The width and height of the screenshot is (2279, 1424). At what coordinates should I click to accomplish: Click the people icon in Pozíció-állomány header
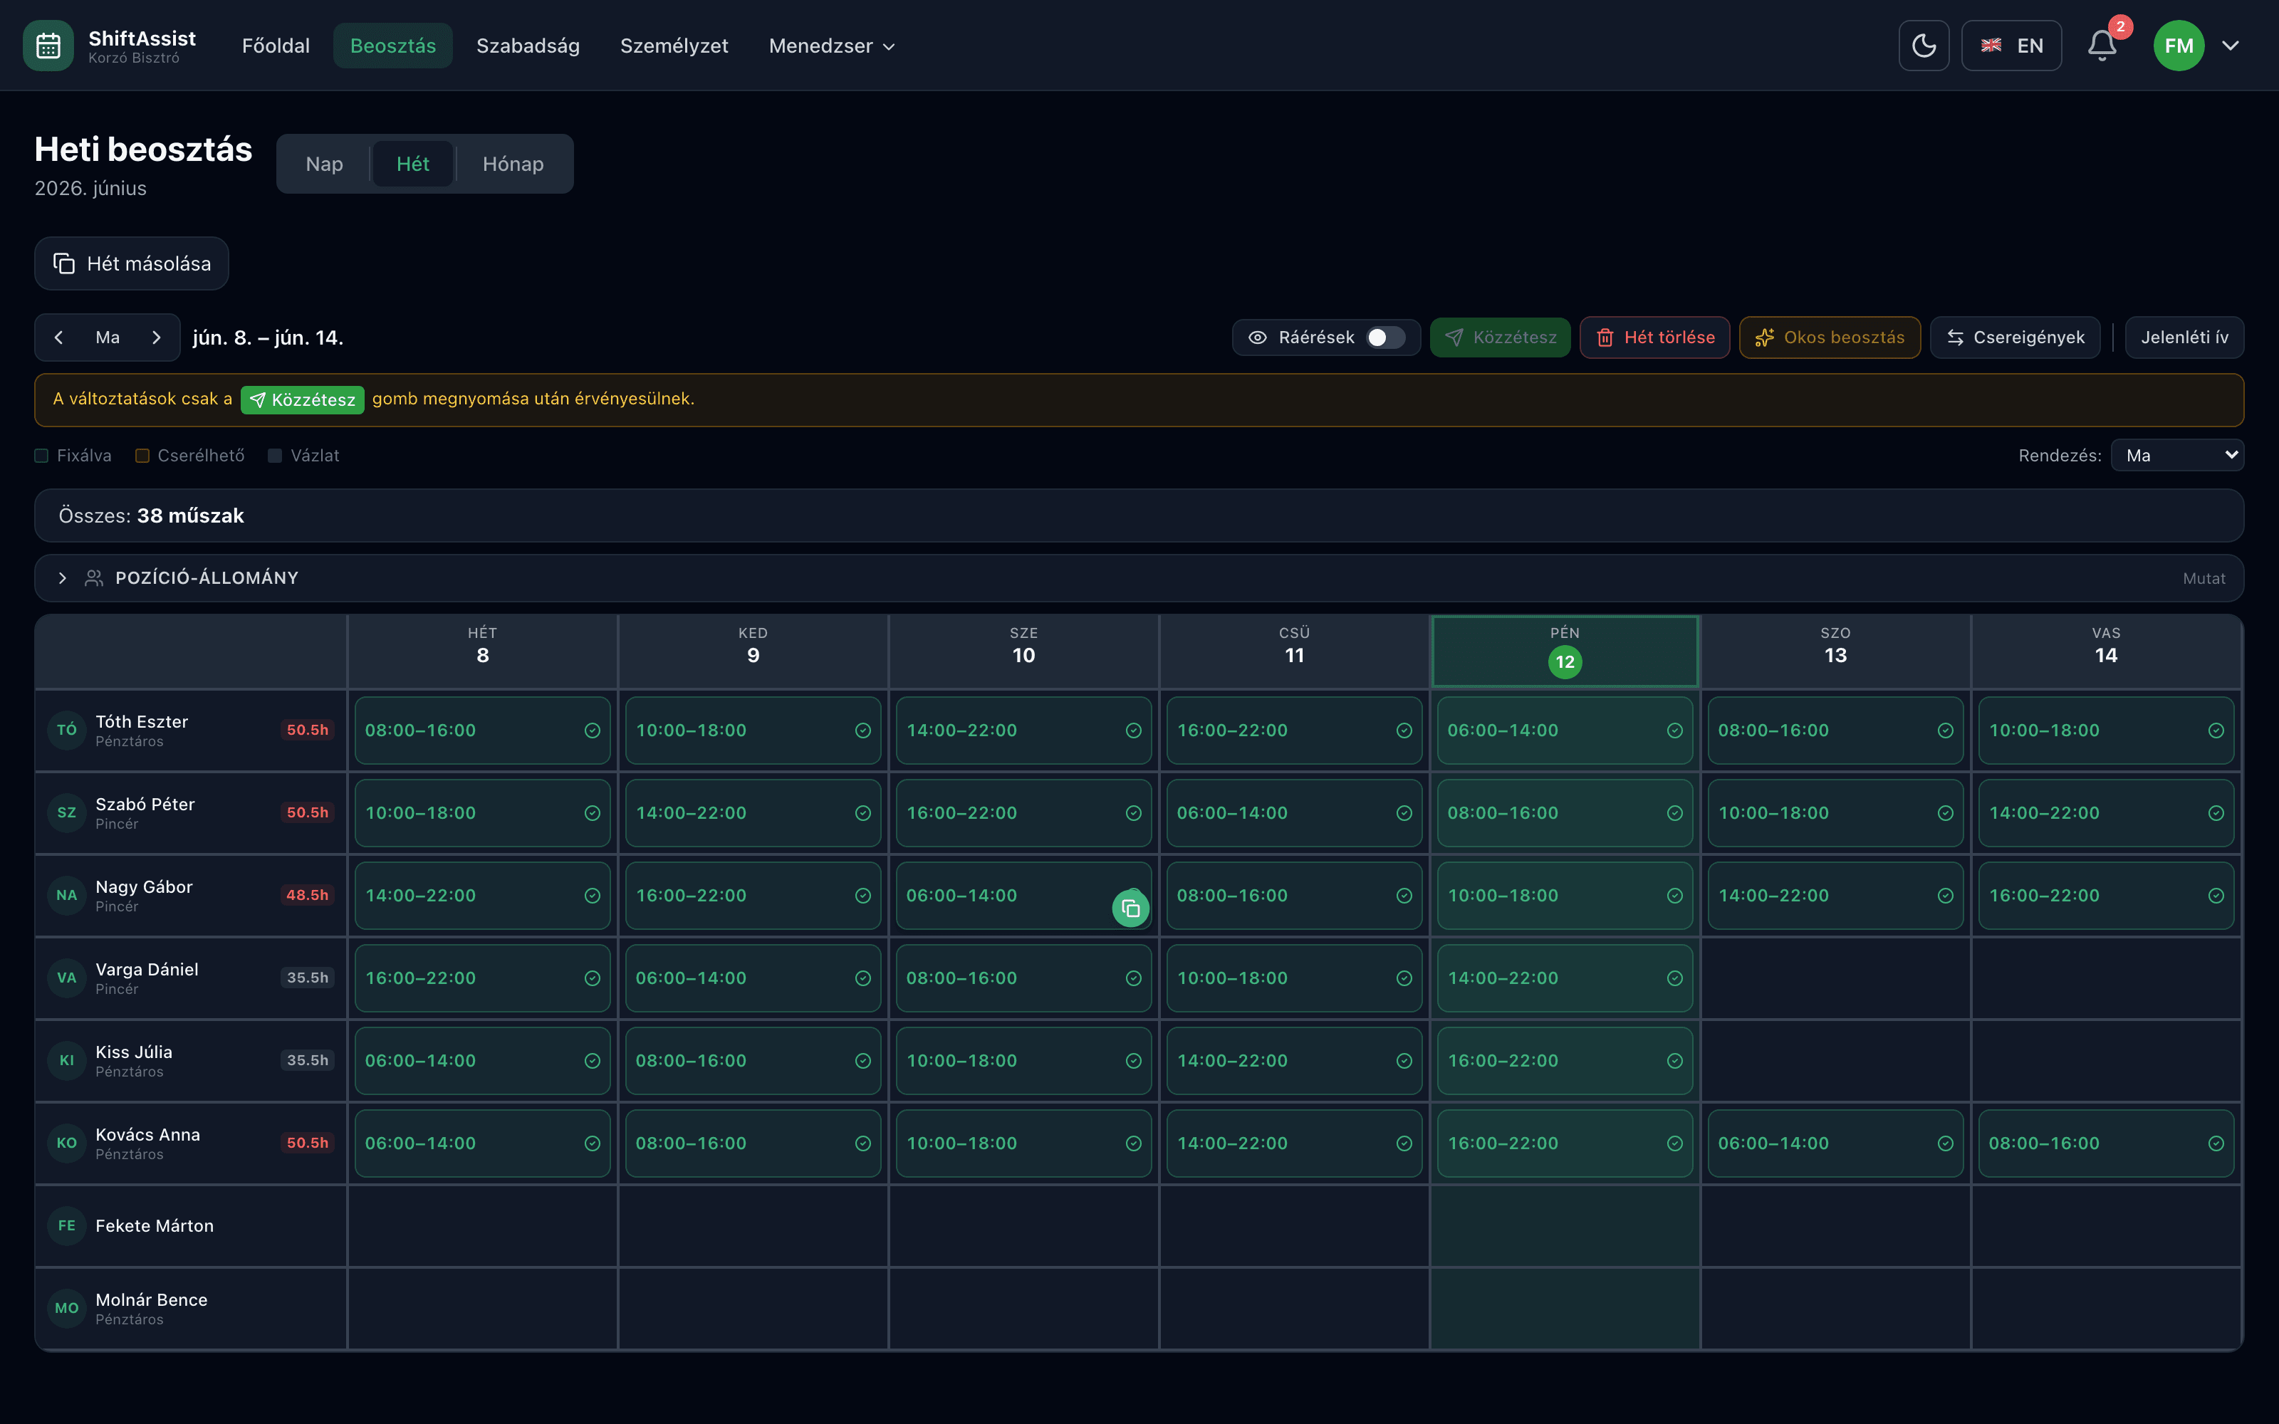point(94,578)
